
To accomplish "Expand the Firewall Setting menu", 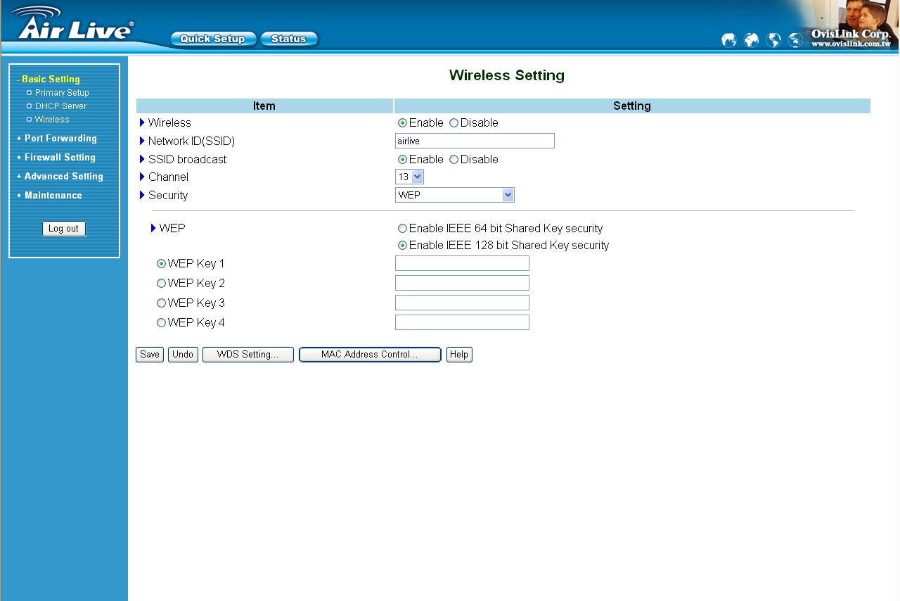I will pos(56,158).
